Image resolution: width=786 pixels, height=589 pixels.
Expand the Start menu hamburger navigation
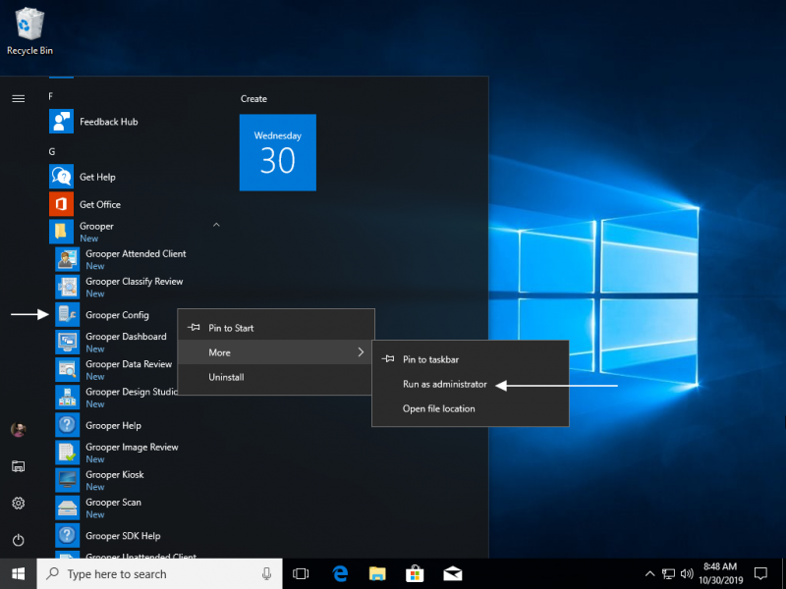point(18,98)
